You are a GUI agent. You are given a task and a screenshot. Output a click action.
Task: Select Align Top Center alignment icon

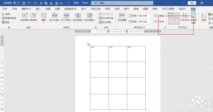tap(174, 14)
